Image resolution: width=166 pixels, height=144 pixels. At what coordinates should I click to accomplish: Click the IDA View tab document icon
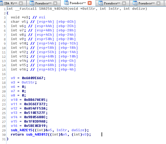pos(1,3)
